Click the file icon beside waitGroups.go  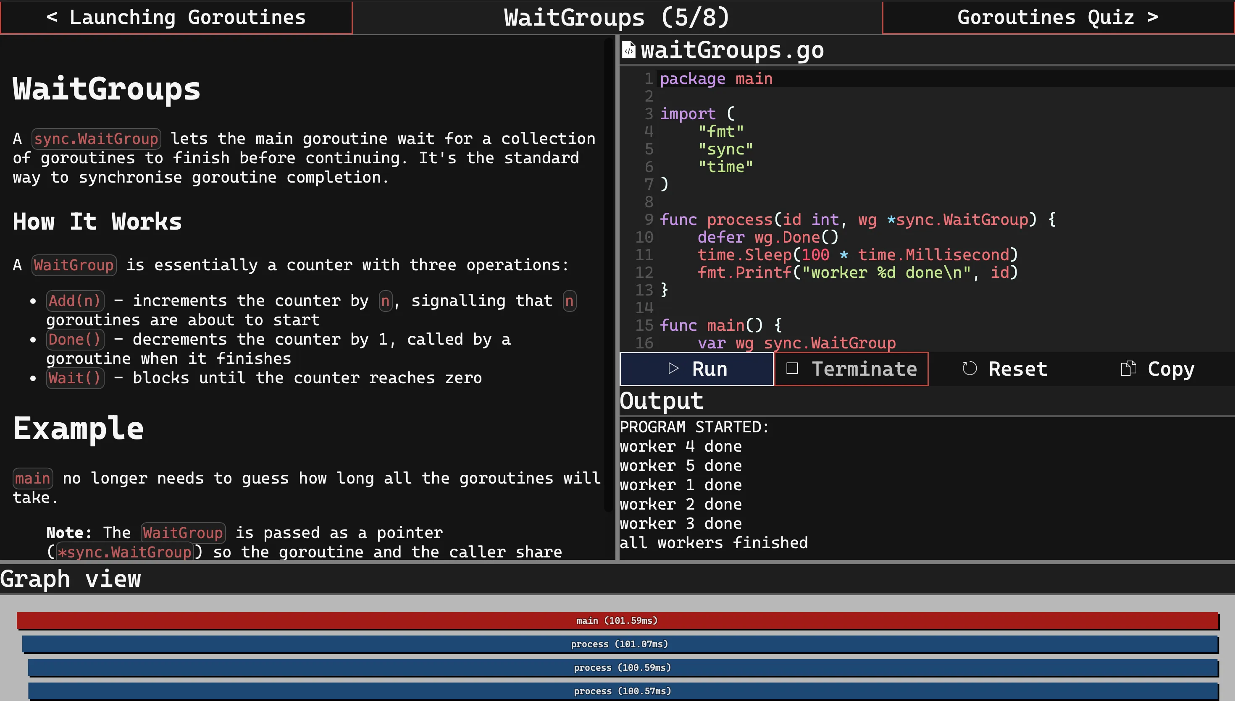point(628,50)
